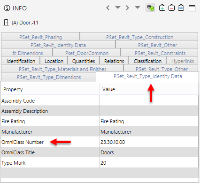Click the INFO panel title
The height and width of the screenshot is (183, 200).
20,8
